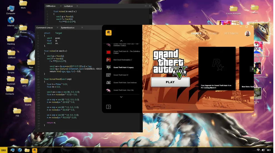The height and width of the screenshot is (153, 275).
Task: Expand game list upward with chevron
Action: [121, 41]
